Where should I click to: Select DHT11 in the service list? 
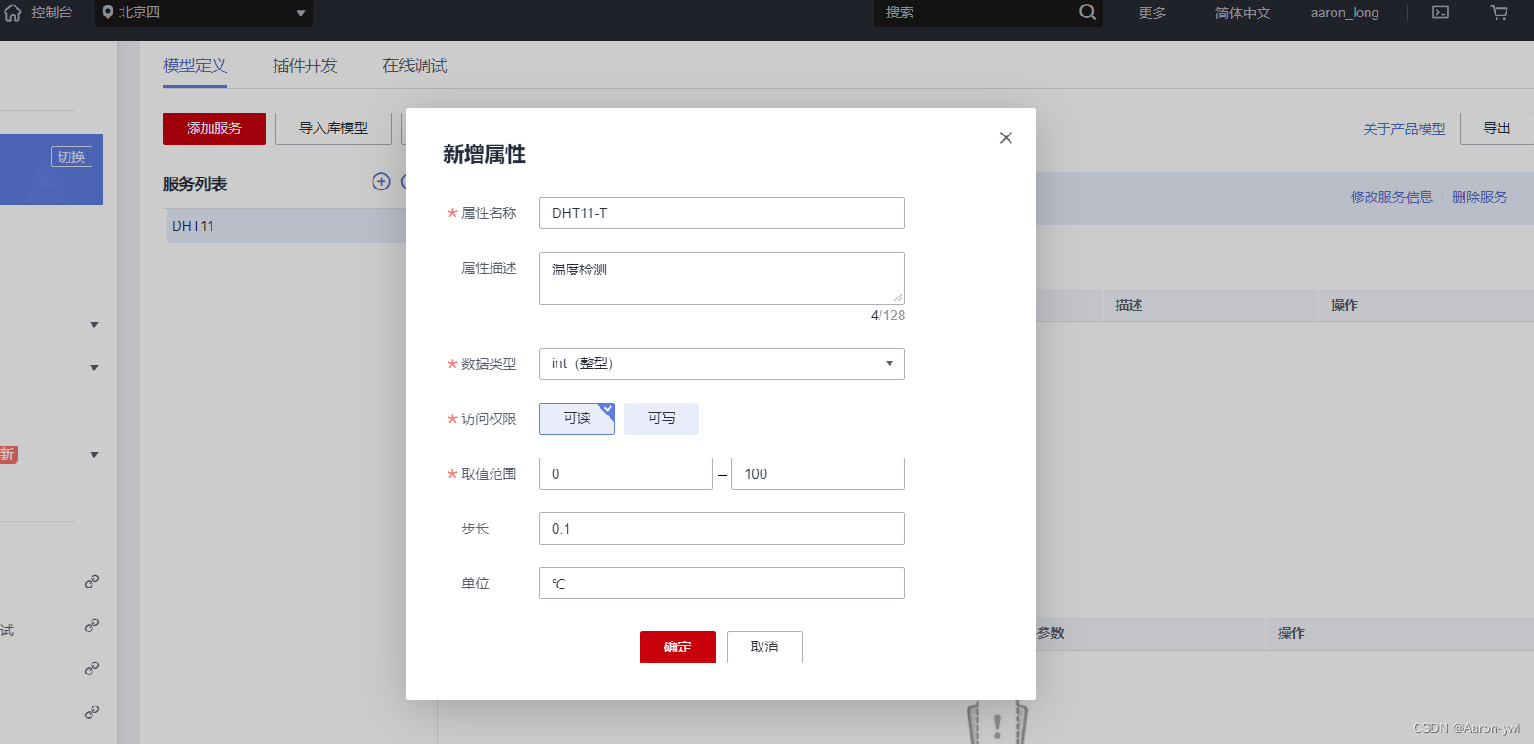pyautogui.click(x=286, y=225)
